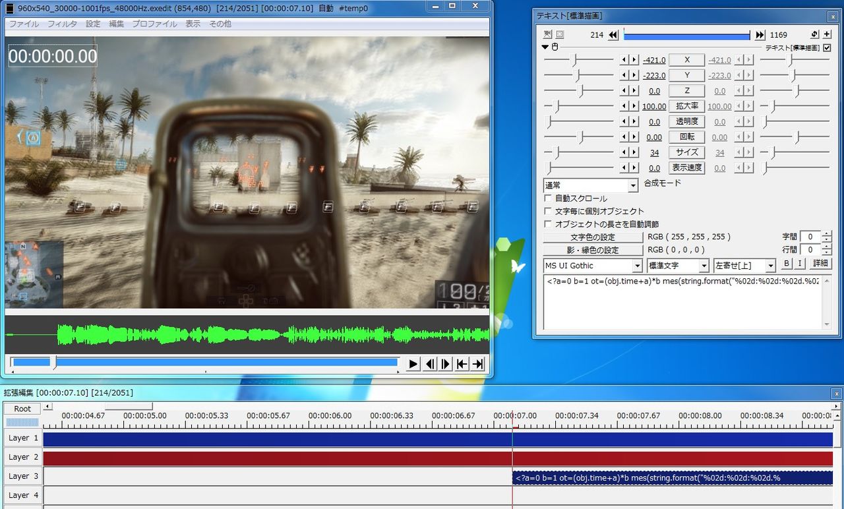Click the Root button in timeline
Image resolution: width=844 pixels, height=509 pixels.
[x=22, y=409]
